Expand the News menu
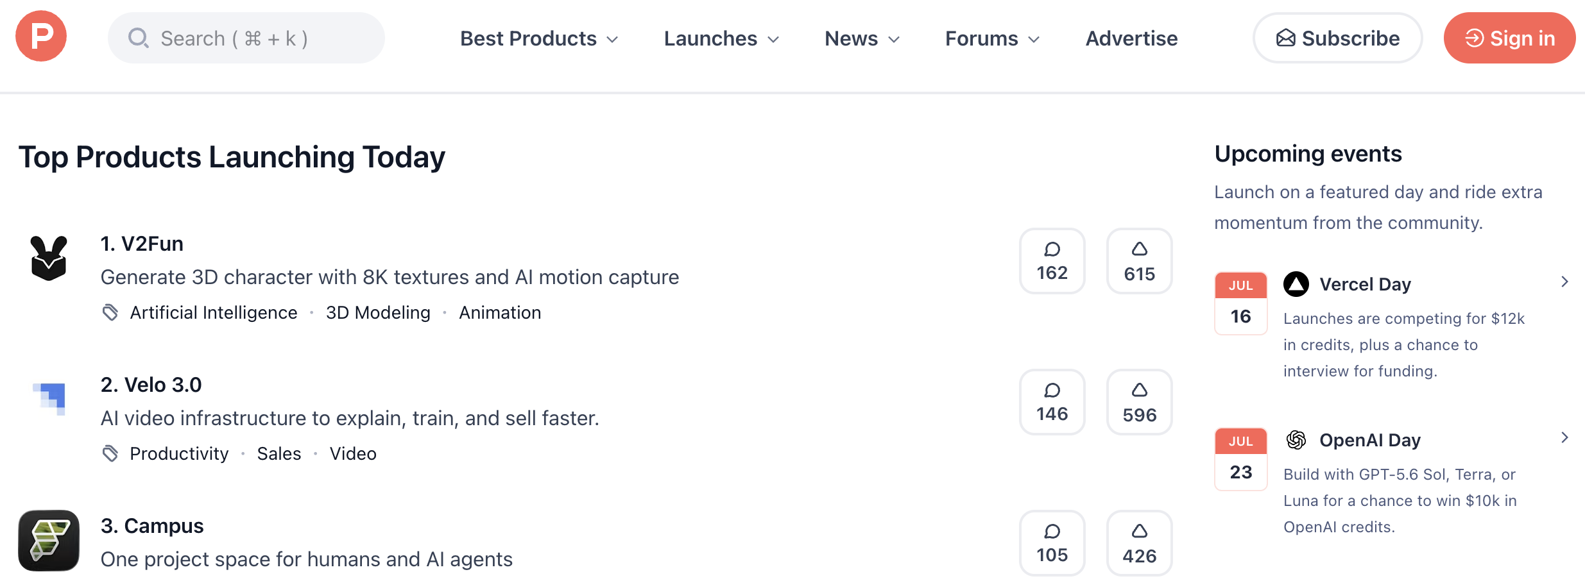Screen dimensions: 1585x581 862,38
